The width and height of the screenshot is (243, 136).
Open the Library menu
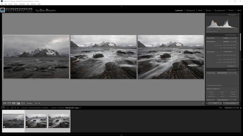point(10,4)
